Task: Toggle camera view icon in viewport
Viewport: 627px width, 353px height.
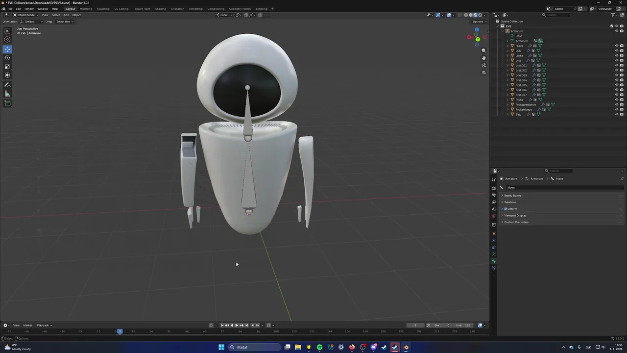Action: pos(484,65)
